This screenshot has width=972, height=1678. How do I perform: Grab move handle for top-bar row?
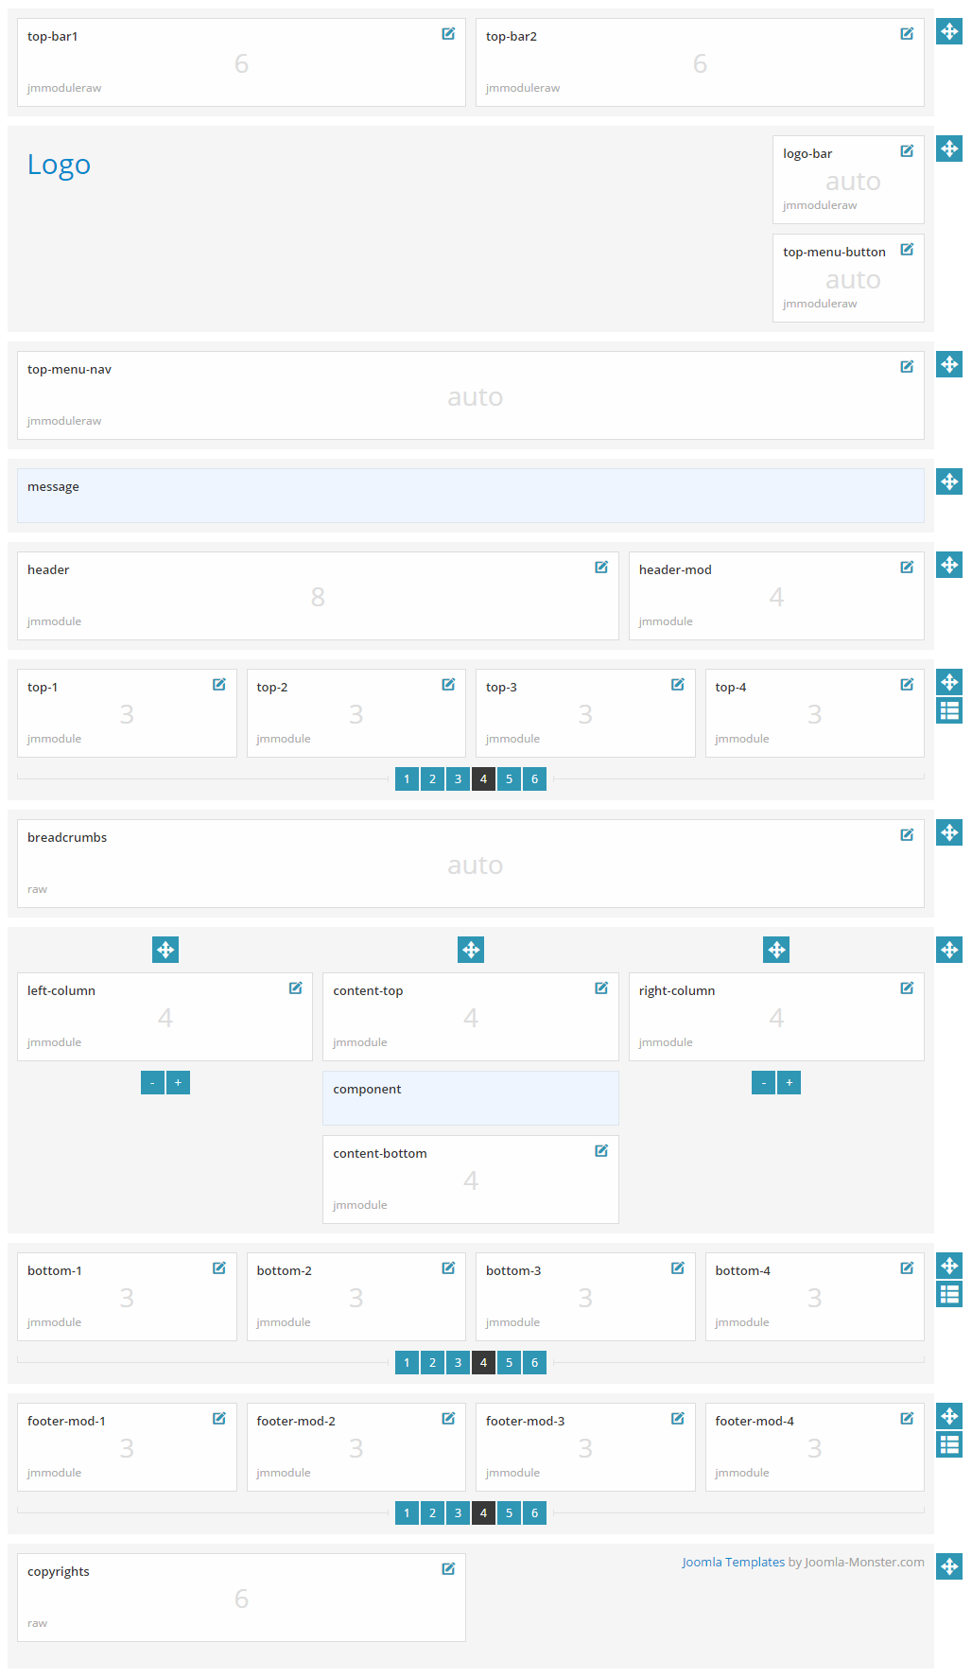949,31
